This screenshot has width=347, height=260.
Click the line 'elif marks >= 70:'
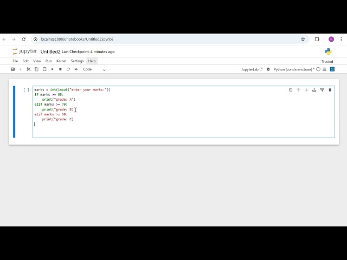[51, 105]
